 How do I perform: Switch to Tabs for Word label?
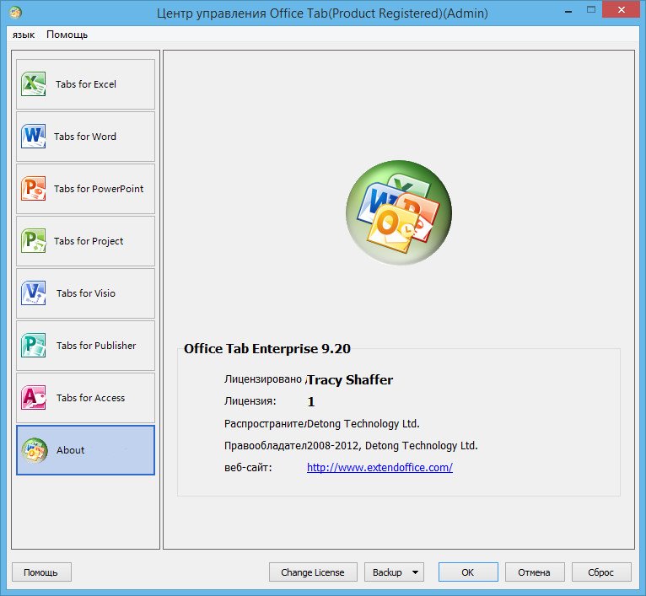click(x=85, y=137)
